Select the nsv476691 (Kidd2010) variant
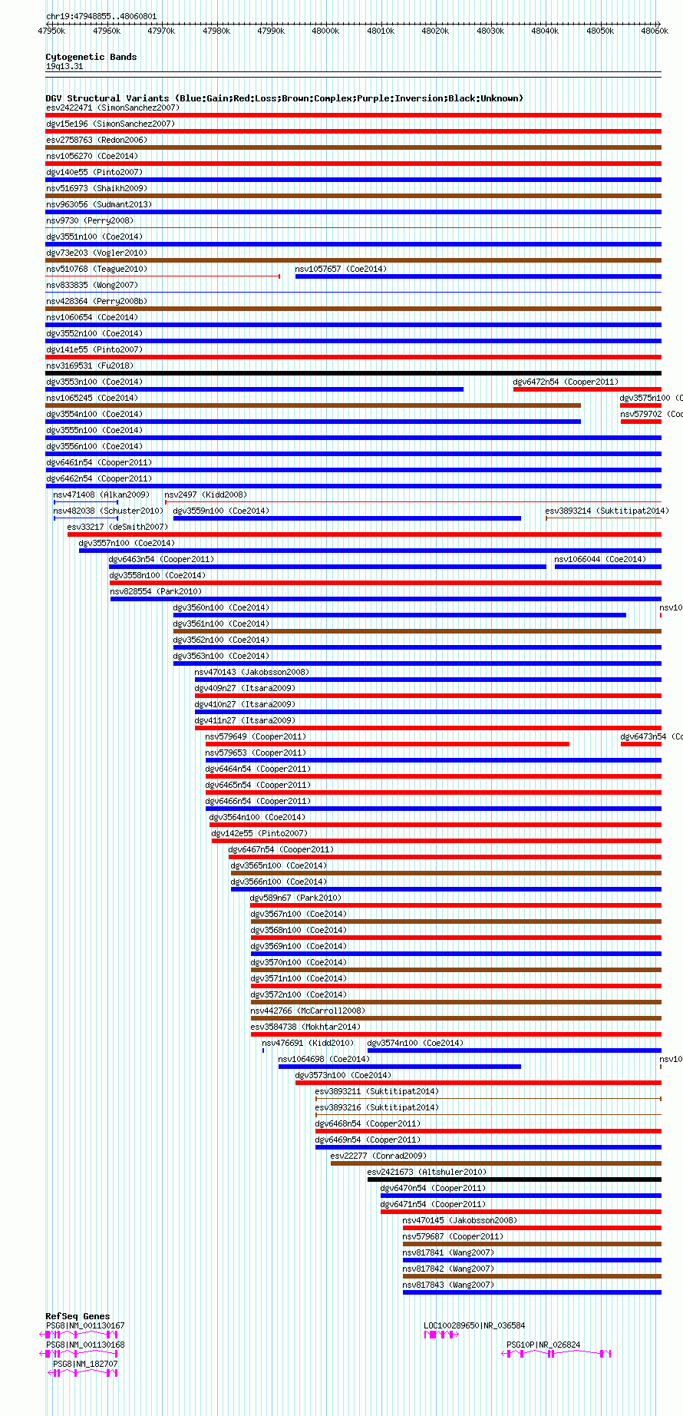This screenshot has height=1416, width=683. click(263, 1050)
